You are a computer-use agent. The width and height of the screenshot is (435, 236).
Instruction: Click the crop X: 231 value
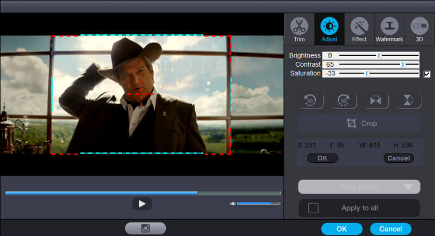307,145
